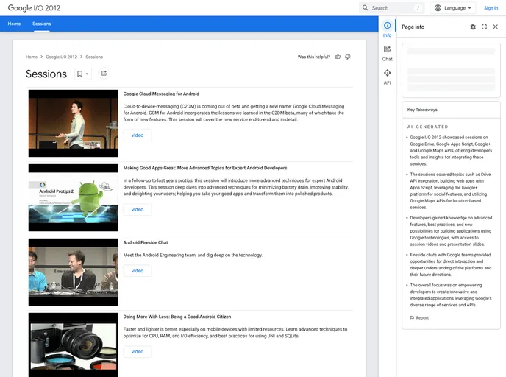Open video for Making Good Apps Great
506x377 pixels.
(137, 209)
